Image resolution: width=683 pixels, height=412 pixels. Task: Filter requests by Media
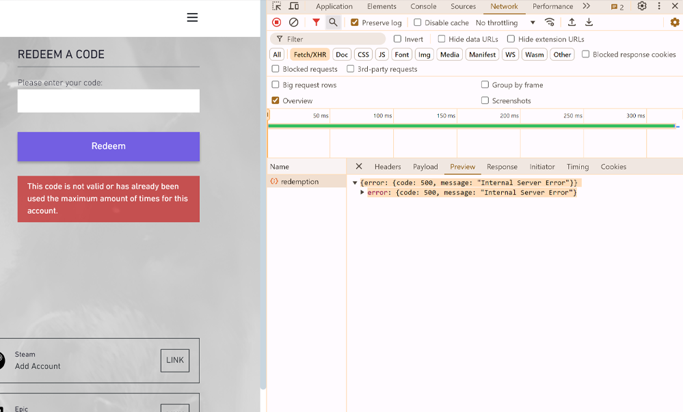pyautogui.click(x=450, y=55)
